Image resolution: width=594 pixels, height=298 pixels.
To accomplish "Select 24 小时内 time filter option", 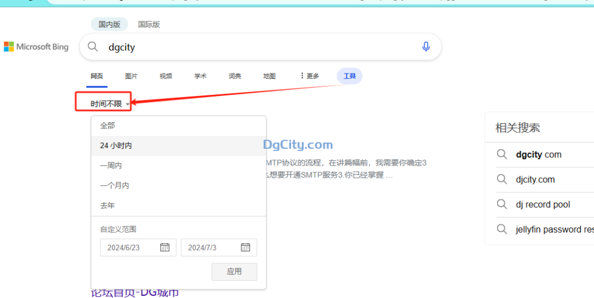I will [x=179, y=146].
